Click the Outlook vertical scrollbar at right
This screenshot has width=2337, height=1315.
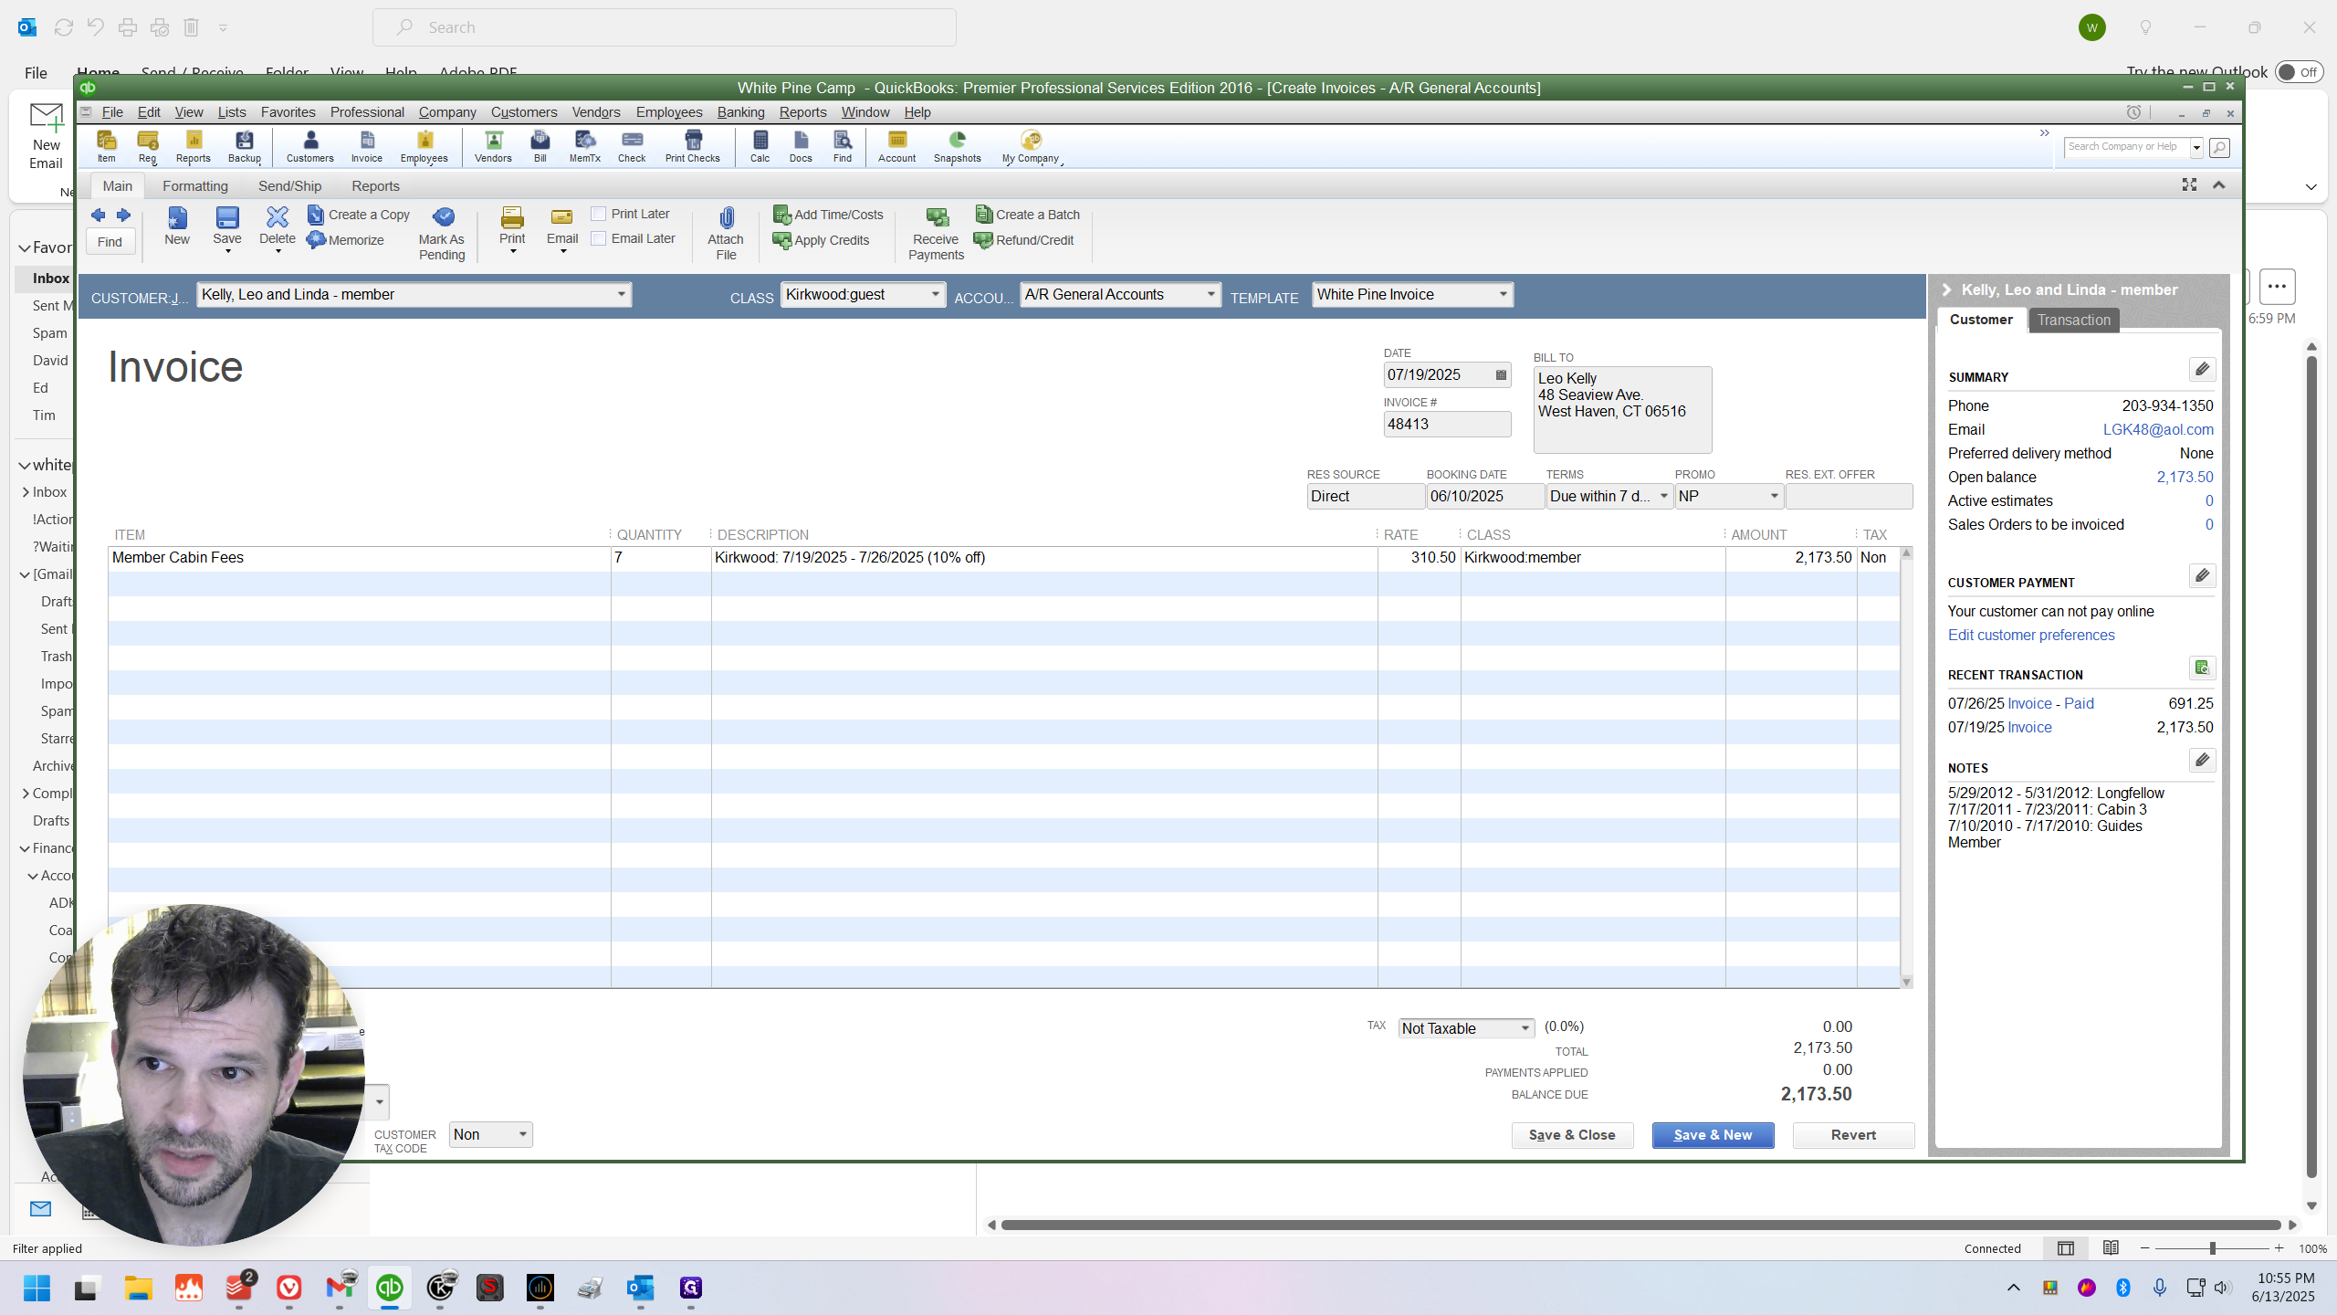tap(2311, 767)
